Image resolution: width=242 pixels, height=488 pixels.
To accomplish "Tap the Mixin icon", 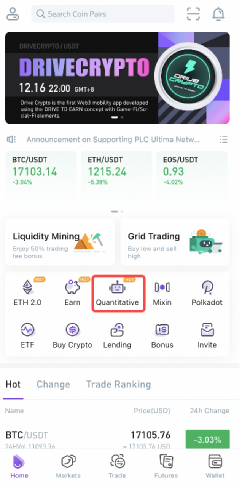I will coord(162,288).
